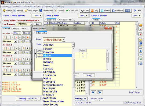This screenshot has height=106, width=145.
Task: Click the Facebook toolbar button
Action: pyautogui.click(x=117, y=11)
